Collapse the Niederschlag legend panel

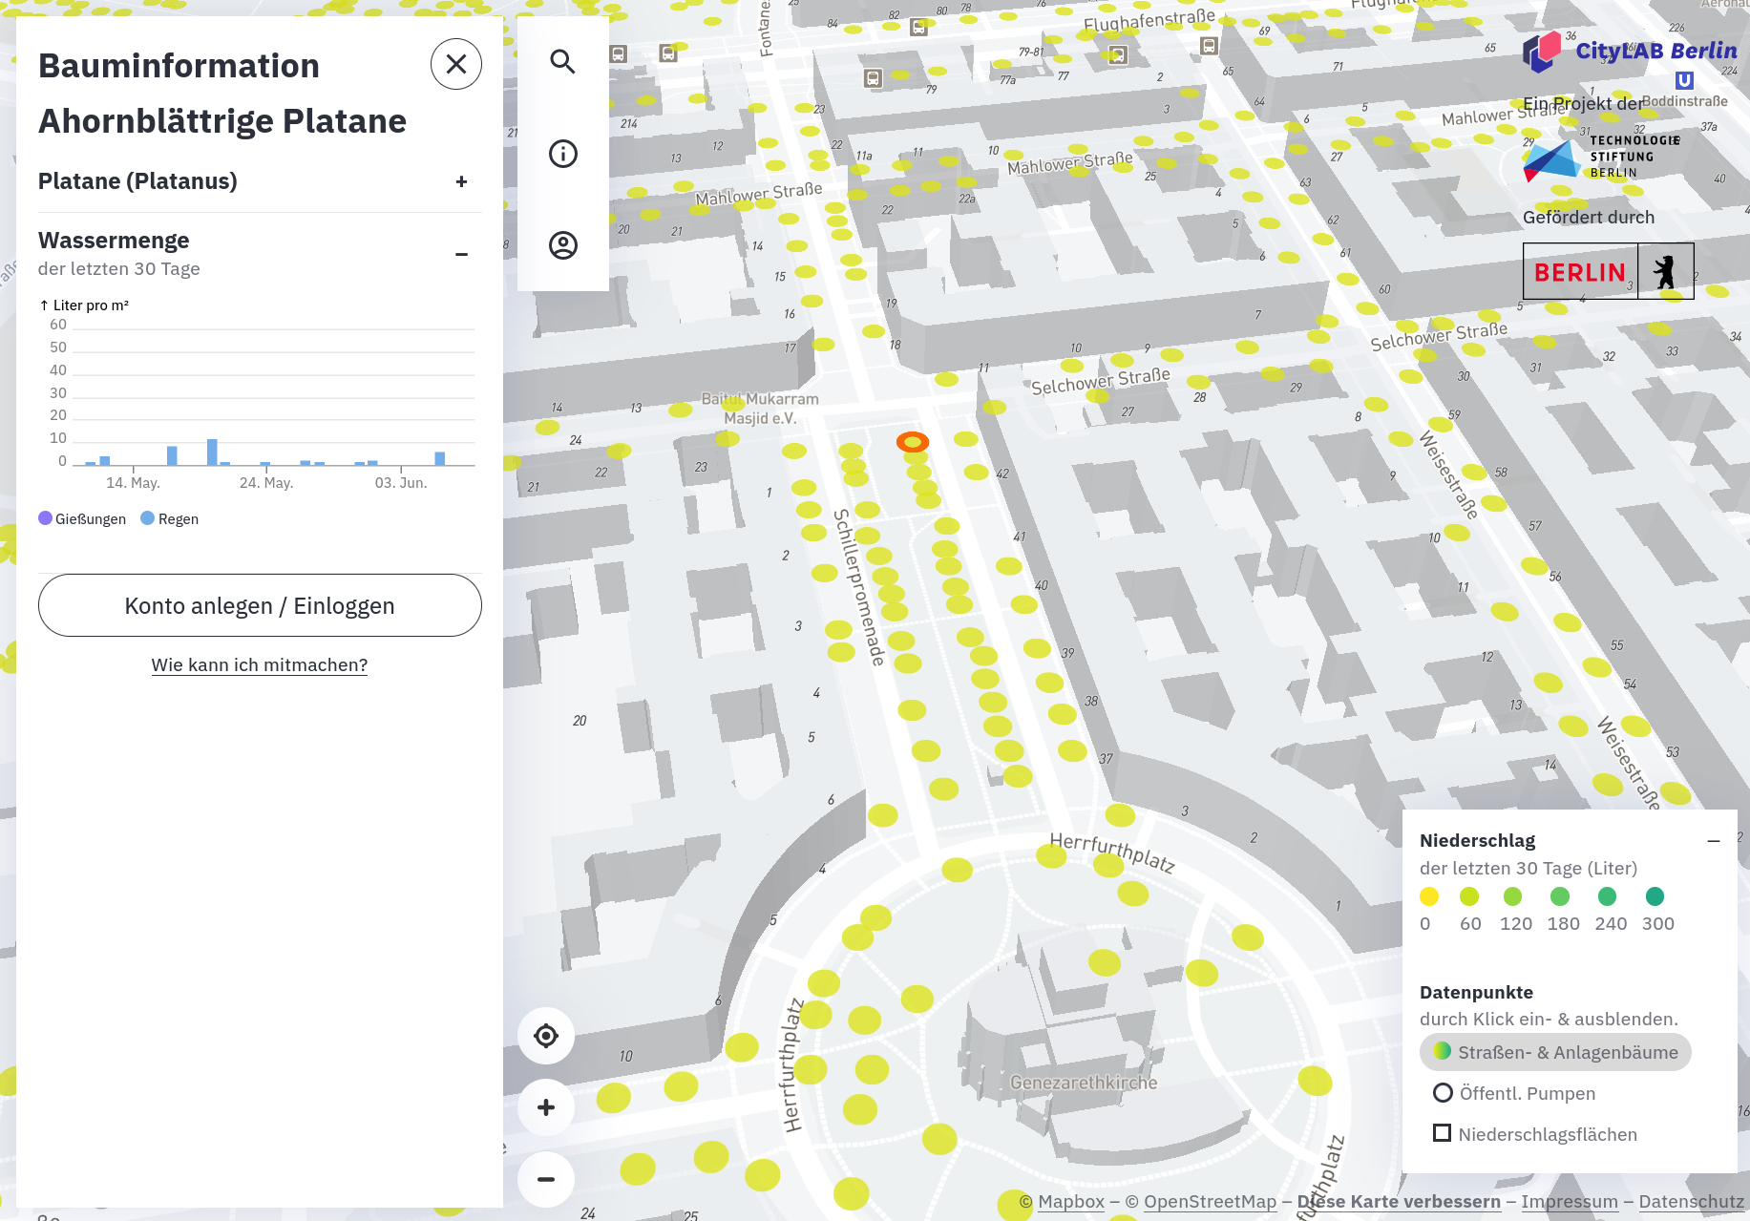pyautogui.click(x=1714, y=841)
